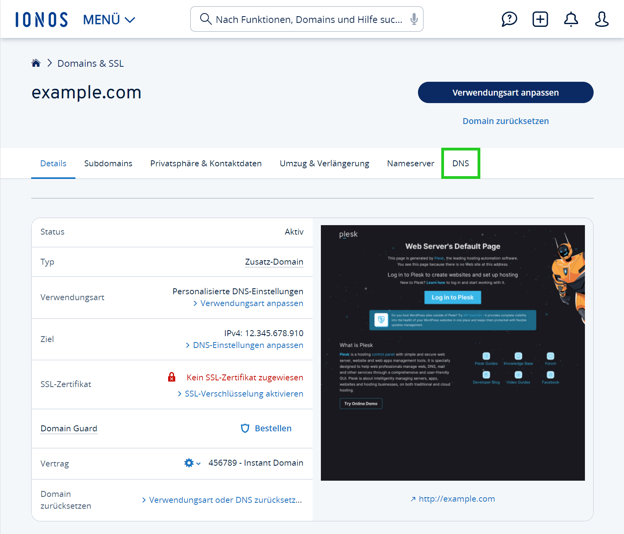Click the red SSL lock warning icon
The image size is (624, 534).
click(x=172, y=377)
